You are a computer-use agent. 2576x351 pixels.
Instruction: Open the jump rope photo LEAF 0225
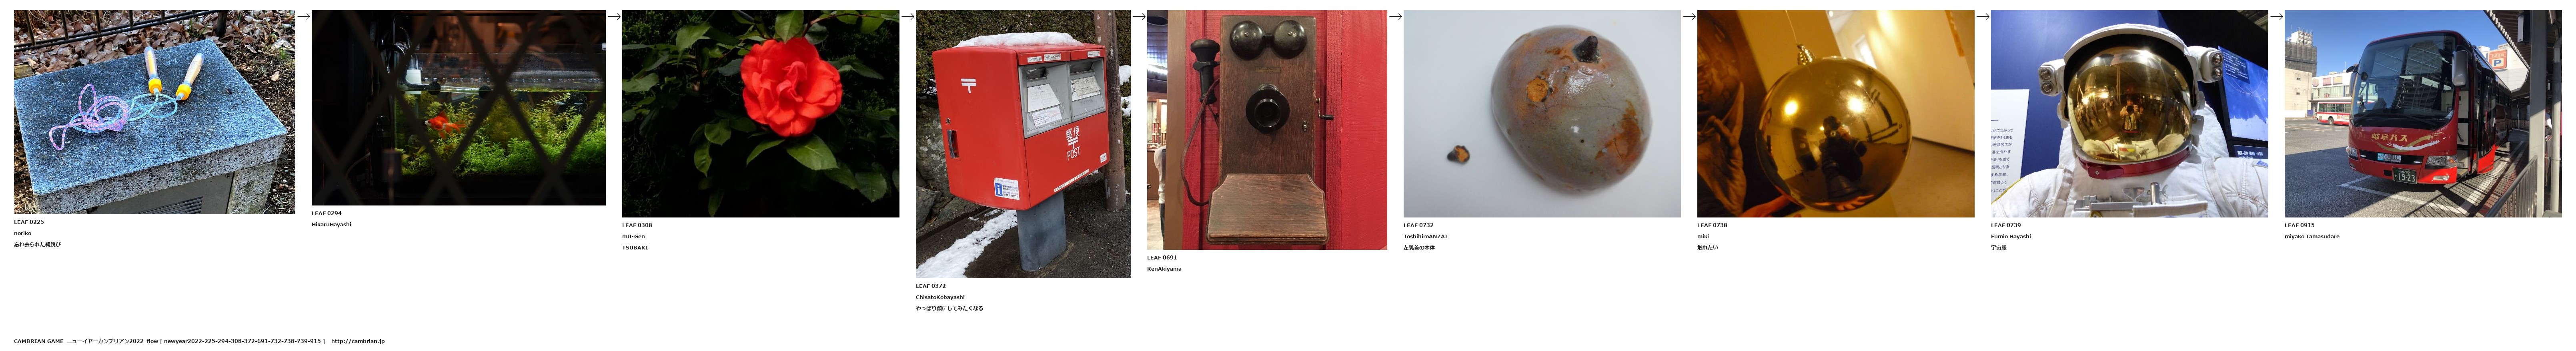click(x=154, y=112)
